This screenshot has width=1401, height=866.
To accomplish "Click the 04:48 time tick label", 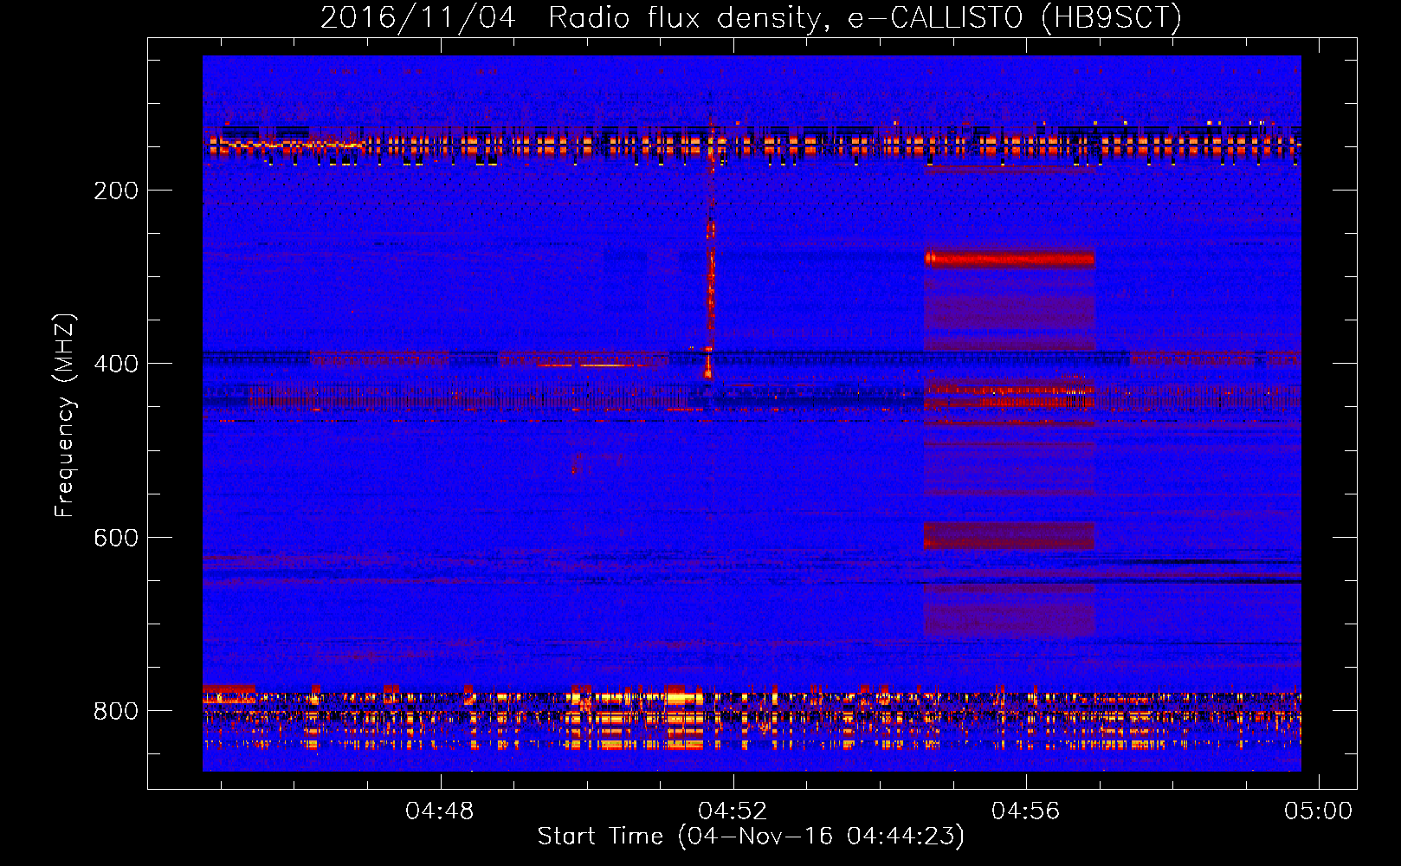I will (440, 811).
